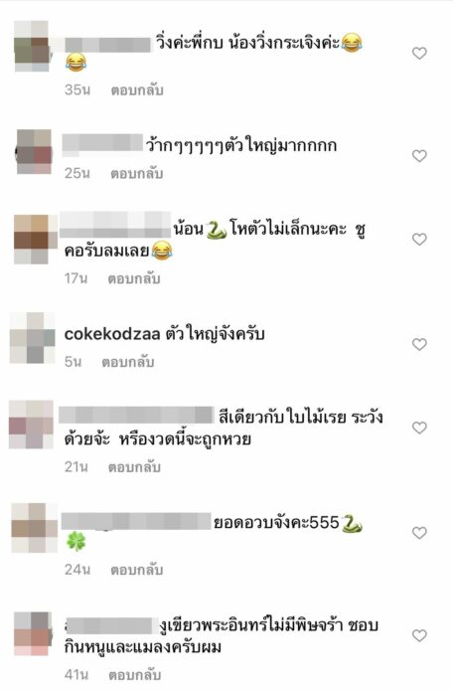This screenshot has height=692, width=453.
Task: Tap heart beside ยอดอวบจังคะ555 comment
Action: tap(419, 533)
